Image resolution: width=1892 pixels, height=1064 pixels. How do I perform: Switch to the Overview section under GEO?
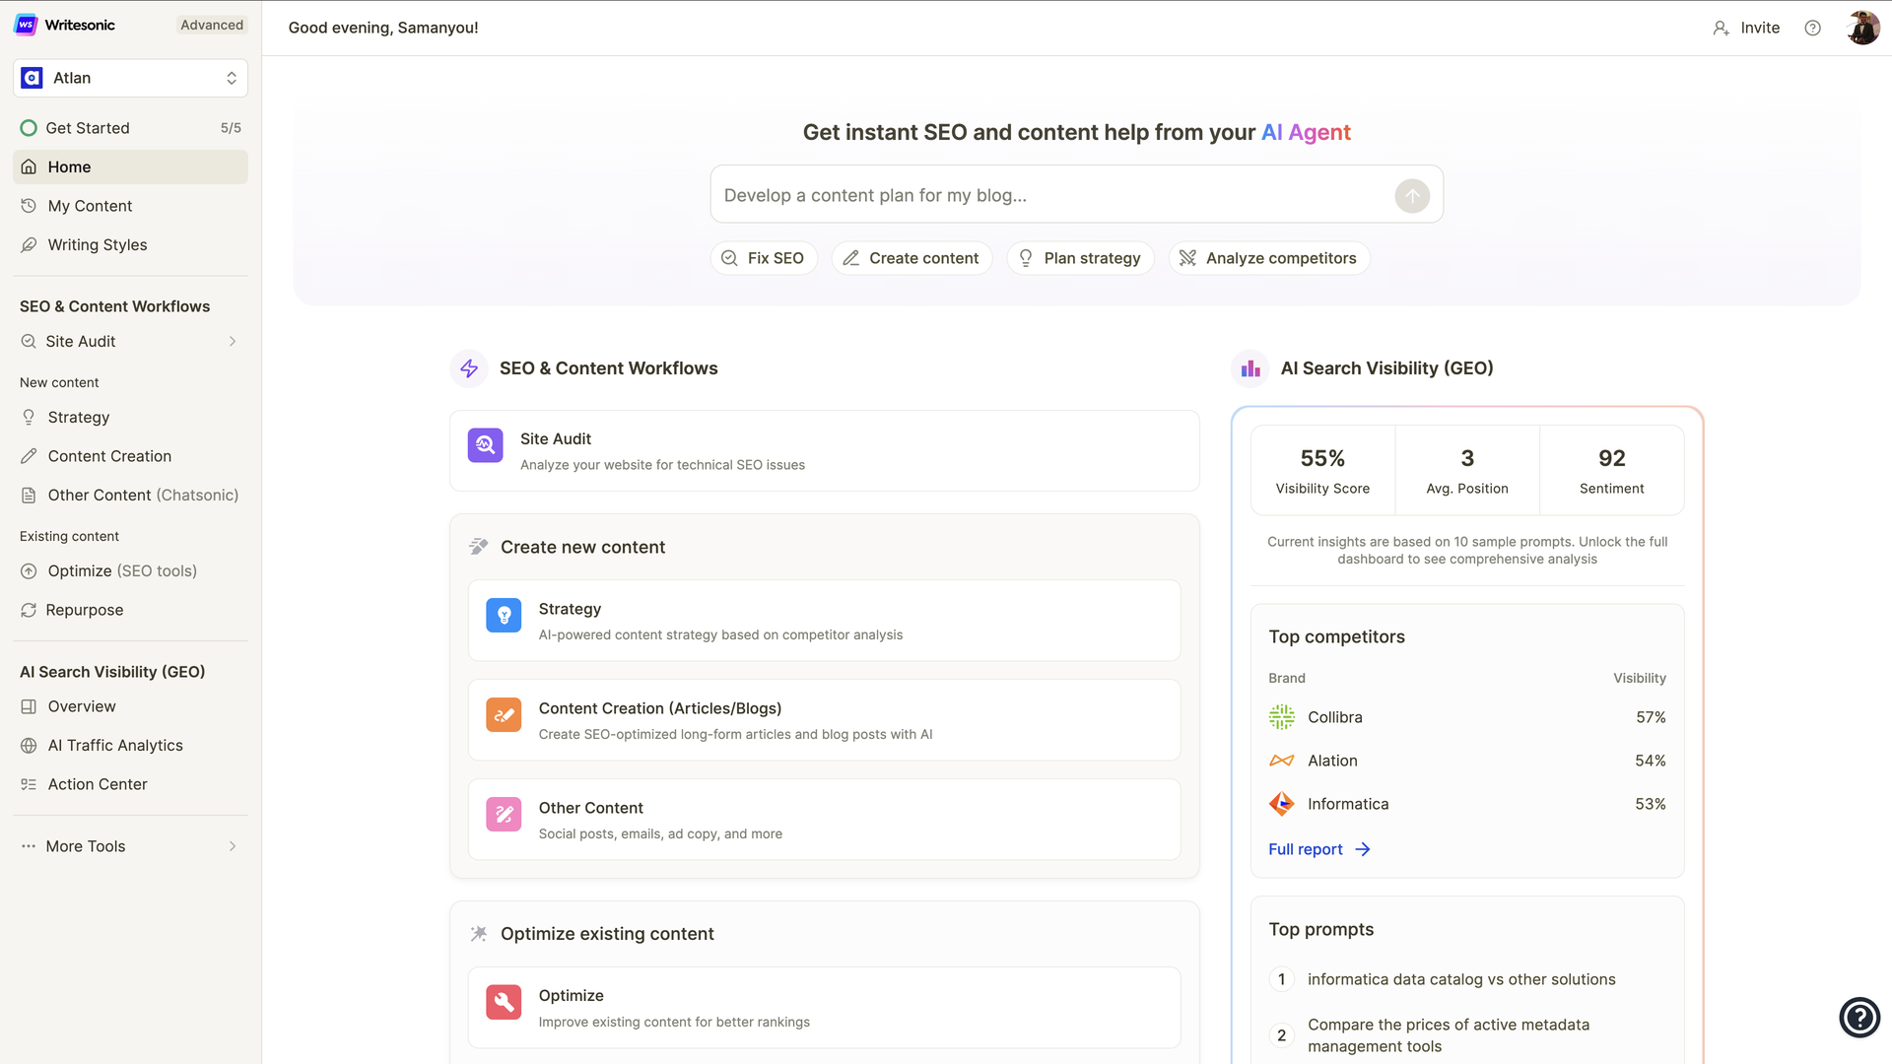(81, 706)
